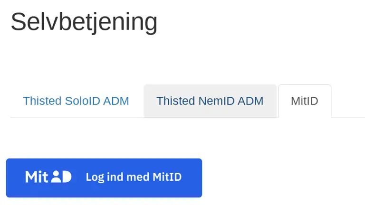Switch to the Thisted NemID ADM tab
The height and width of the screenshot is (205, 365).
[210, 101]
